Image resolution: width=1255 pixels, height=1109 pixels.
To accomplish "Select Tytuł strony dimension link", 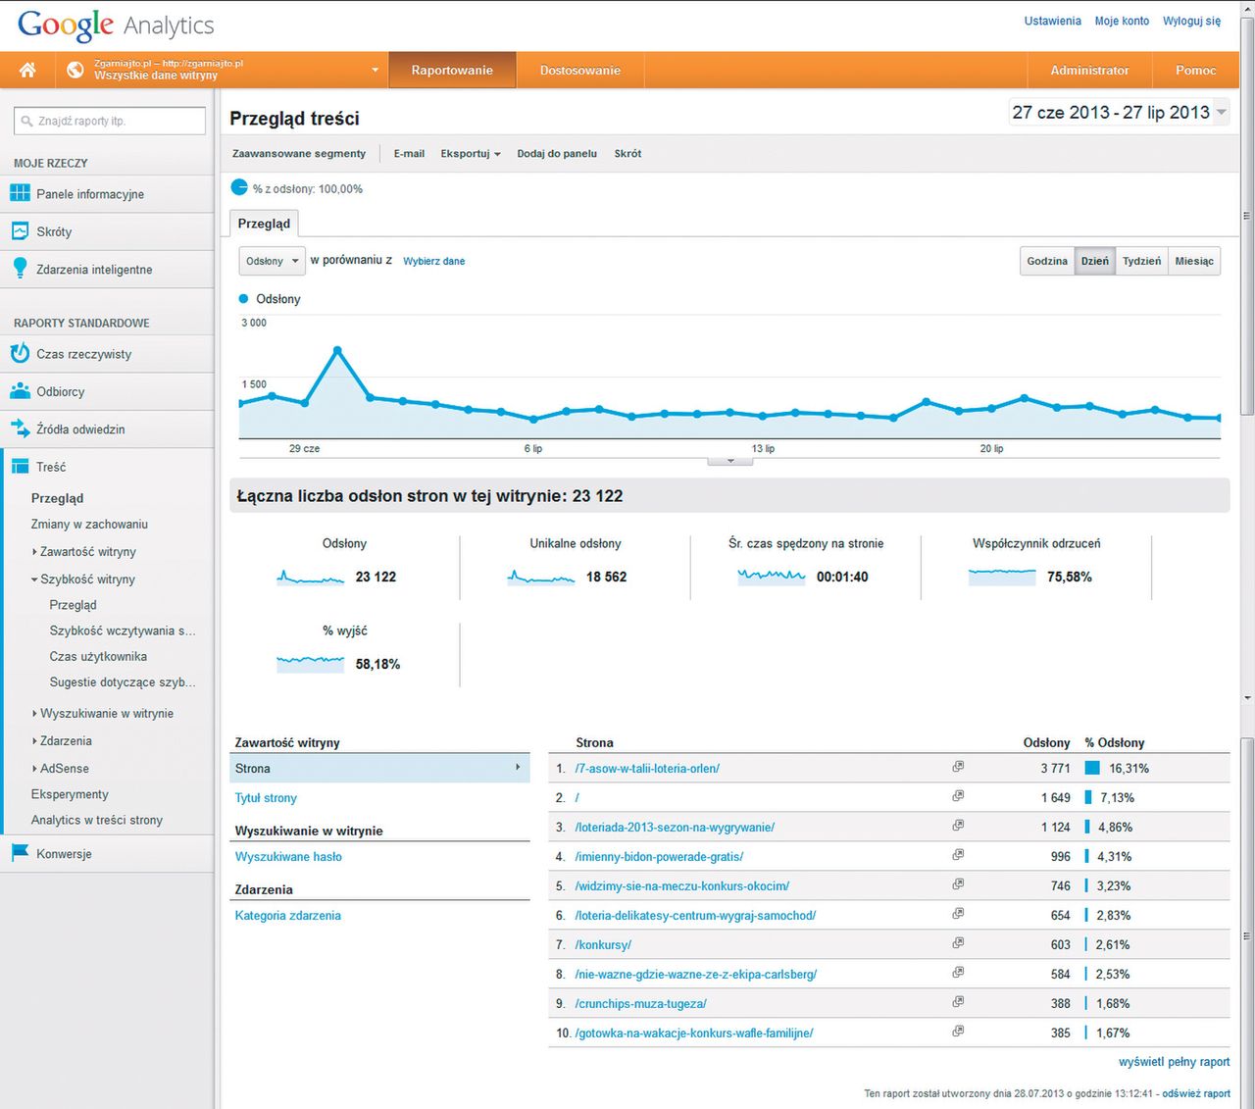I will tap(266, 798).
